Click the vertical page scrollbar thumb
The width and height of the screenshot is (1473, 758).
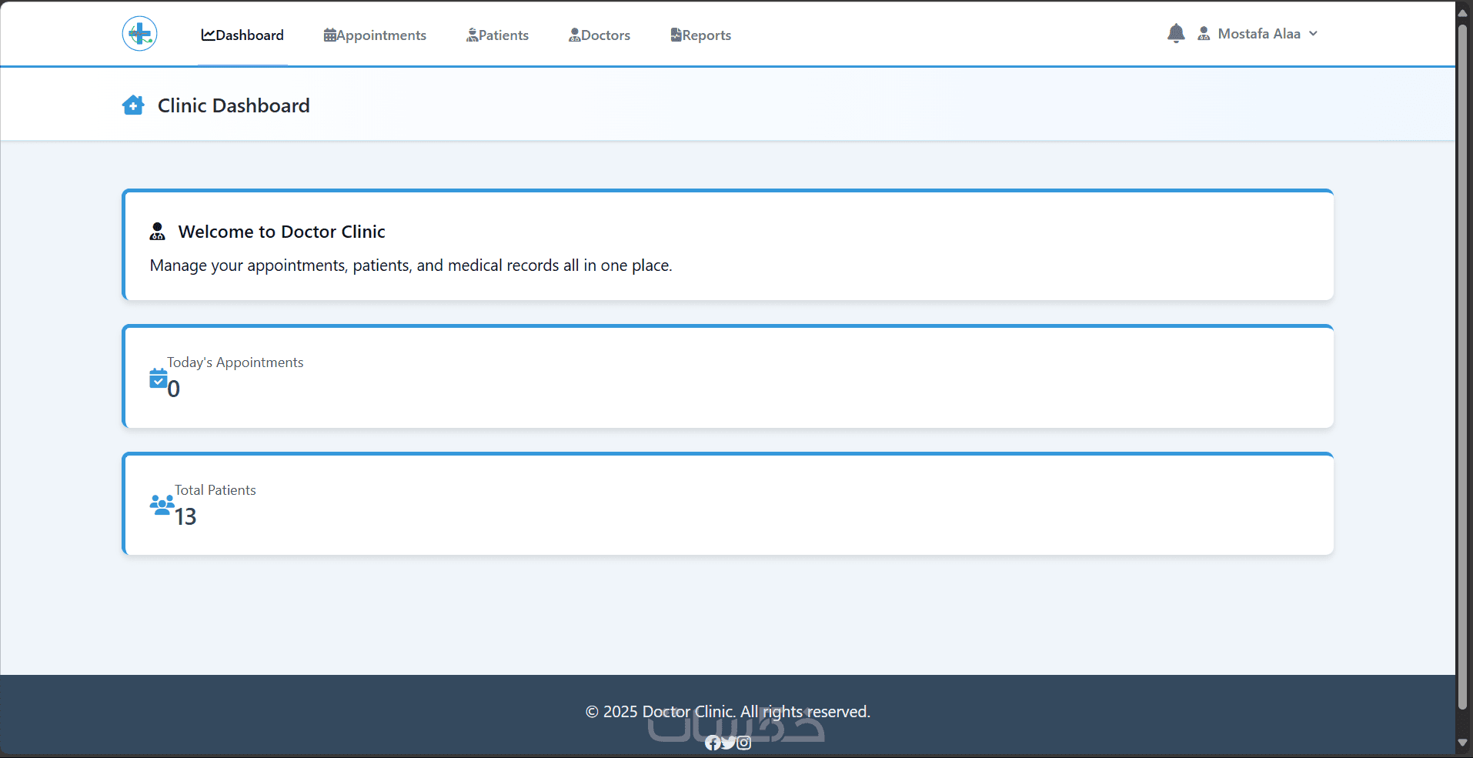pyautogui.click(x=1463, y=368)
